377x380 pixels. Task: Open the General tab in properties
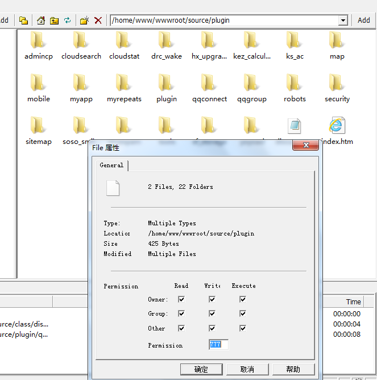(x=111, y=166)
